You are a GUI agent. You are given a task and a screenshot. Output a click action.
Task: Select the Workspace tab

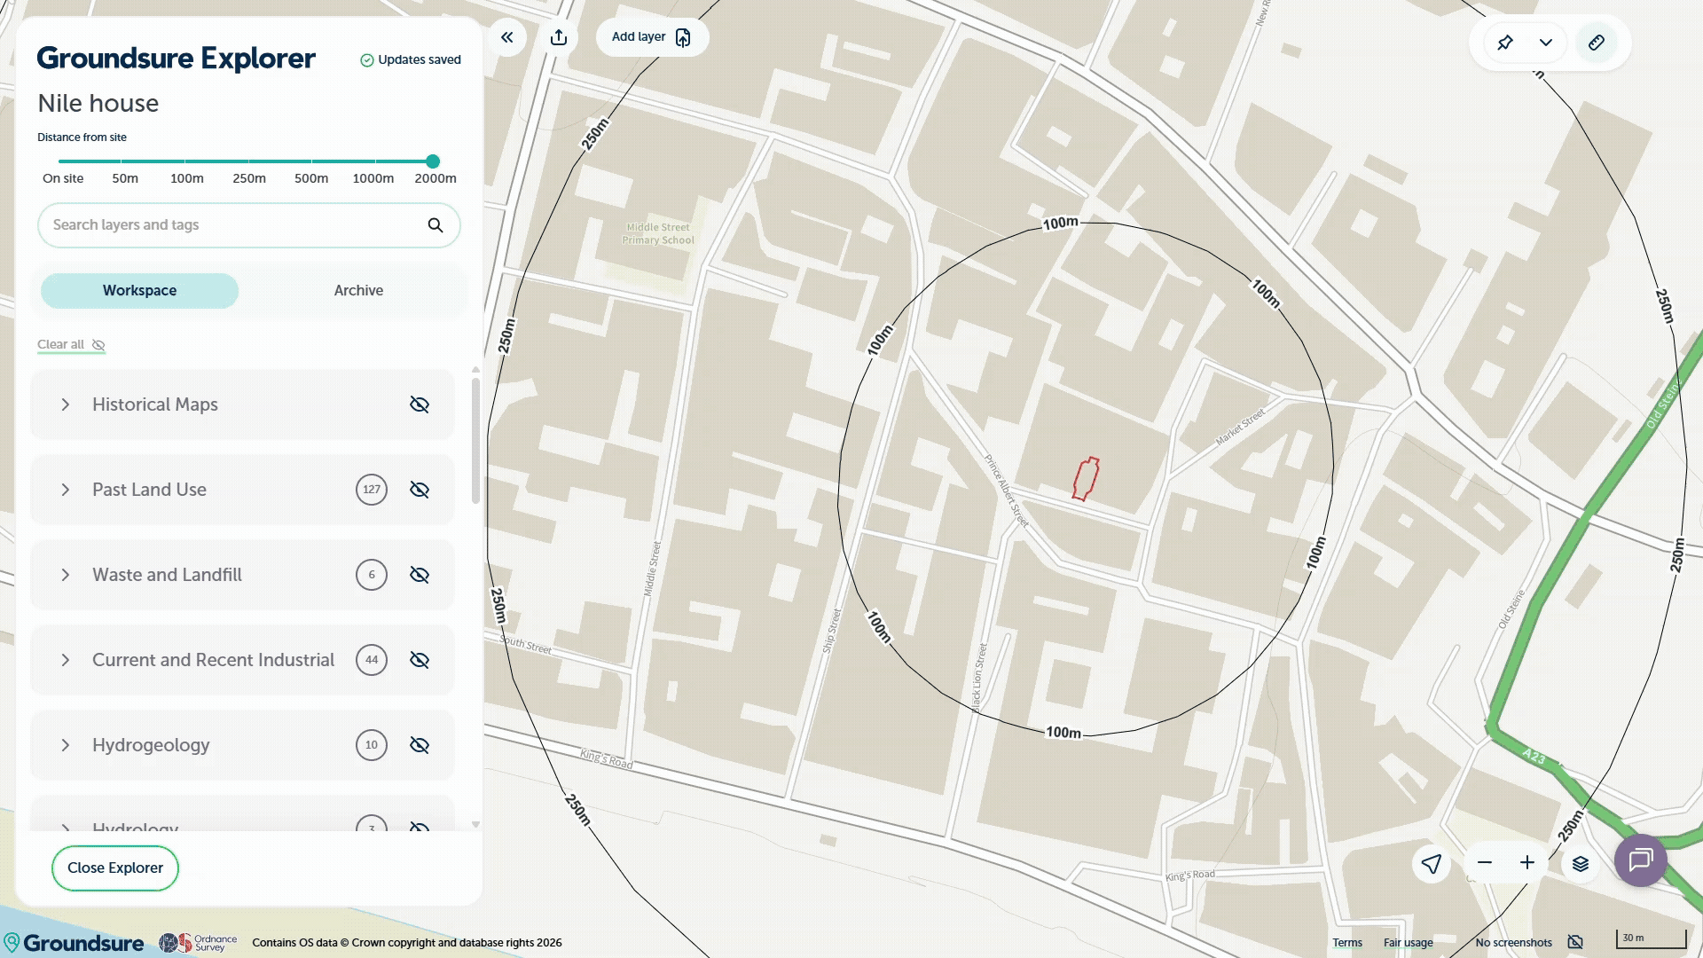[x=139, y=291]
